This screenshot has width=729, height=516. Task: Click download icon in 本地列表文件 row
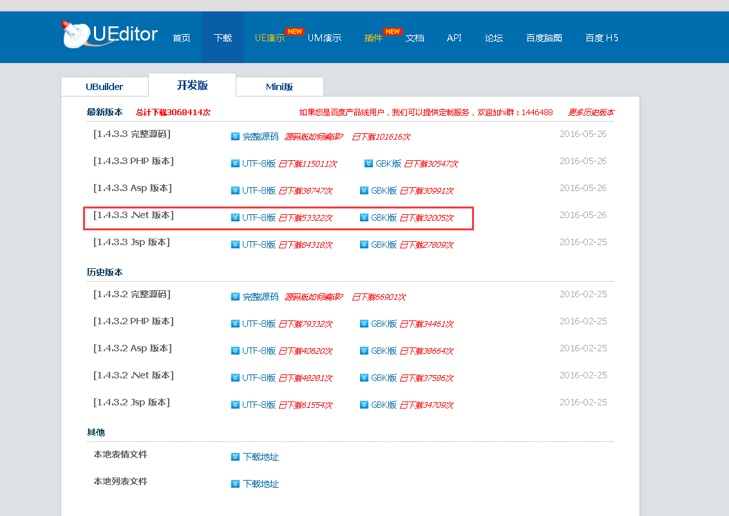(235, 484)
